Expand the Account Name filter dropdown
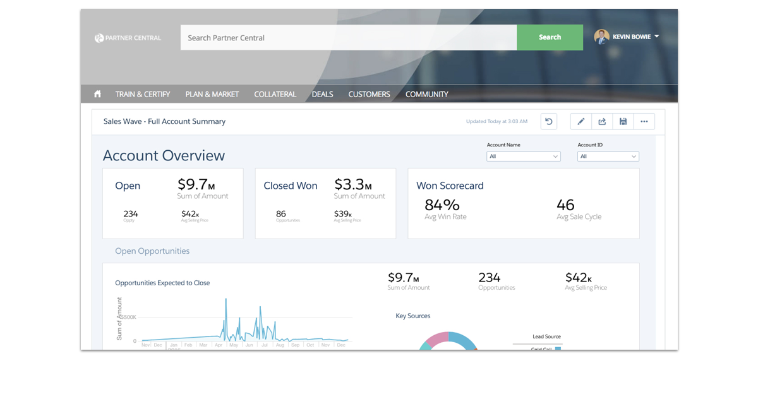 pos(523,157)
